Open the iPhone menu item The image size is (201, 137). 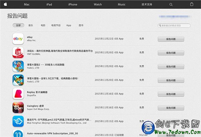pyautogui.click(x=73, y=4)
